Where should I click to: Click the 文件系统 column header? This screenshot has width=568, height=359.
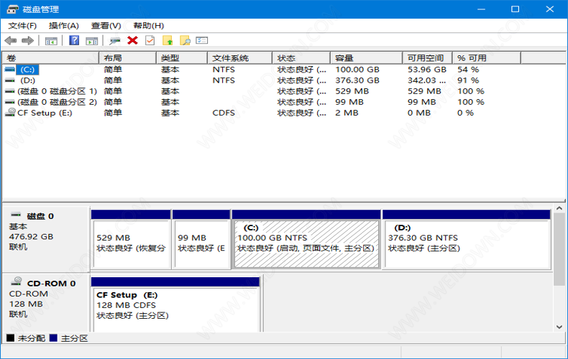239,58
